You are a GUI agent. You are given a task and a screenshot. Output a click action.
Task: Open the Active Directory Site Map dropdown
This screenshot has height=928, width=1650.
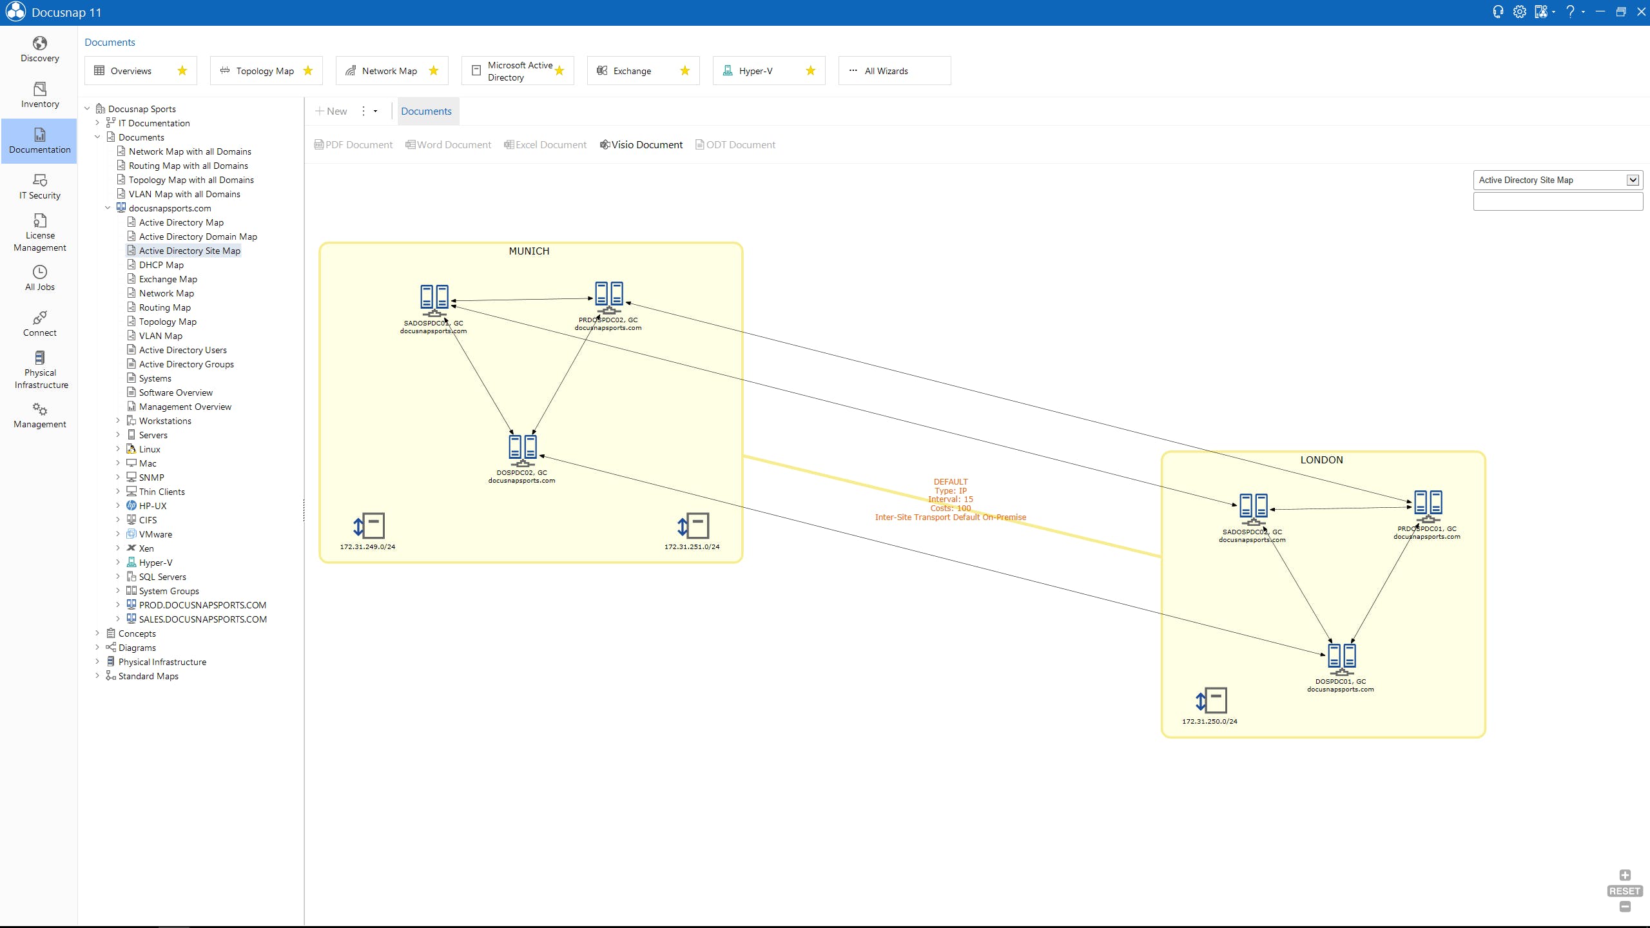(x=1633, y=180)
